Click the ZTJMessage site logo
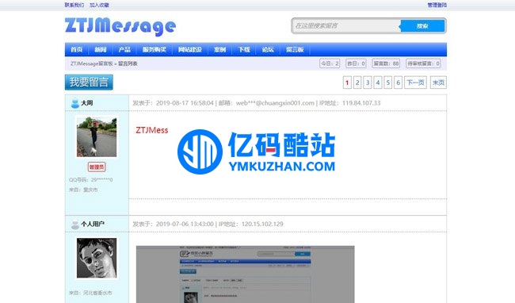This screenshot has width=515, height=303. (120, 26)
